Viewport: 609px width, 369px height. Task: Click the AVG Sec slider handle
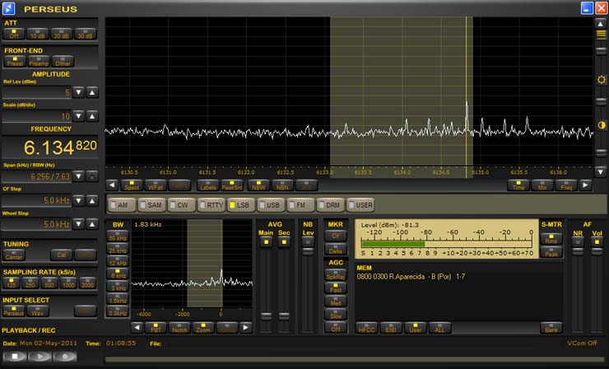(284, 315)
